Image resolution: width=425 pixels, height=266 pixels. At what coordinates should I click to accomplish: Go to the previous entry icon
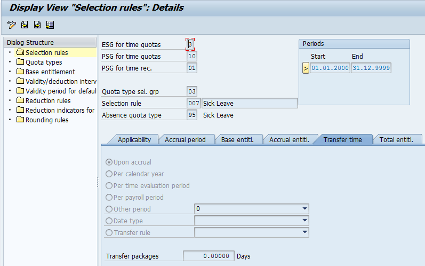(x=25, y=25)
